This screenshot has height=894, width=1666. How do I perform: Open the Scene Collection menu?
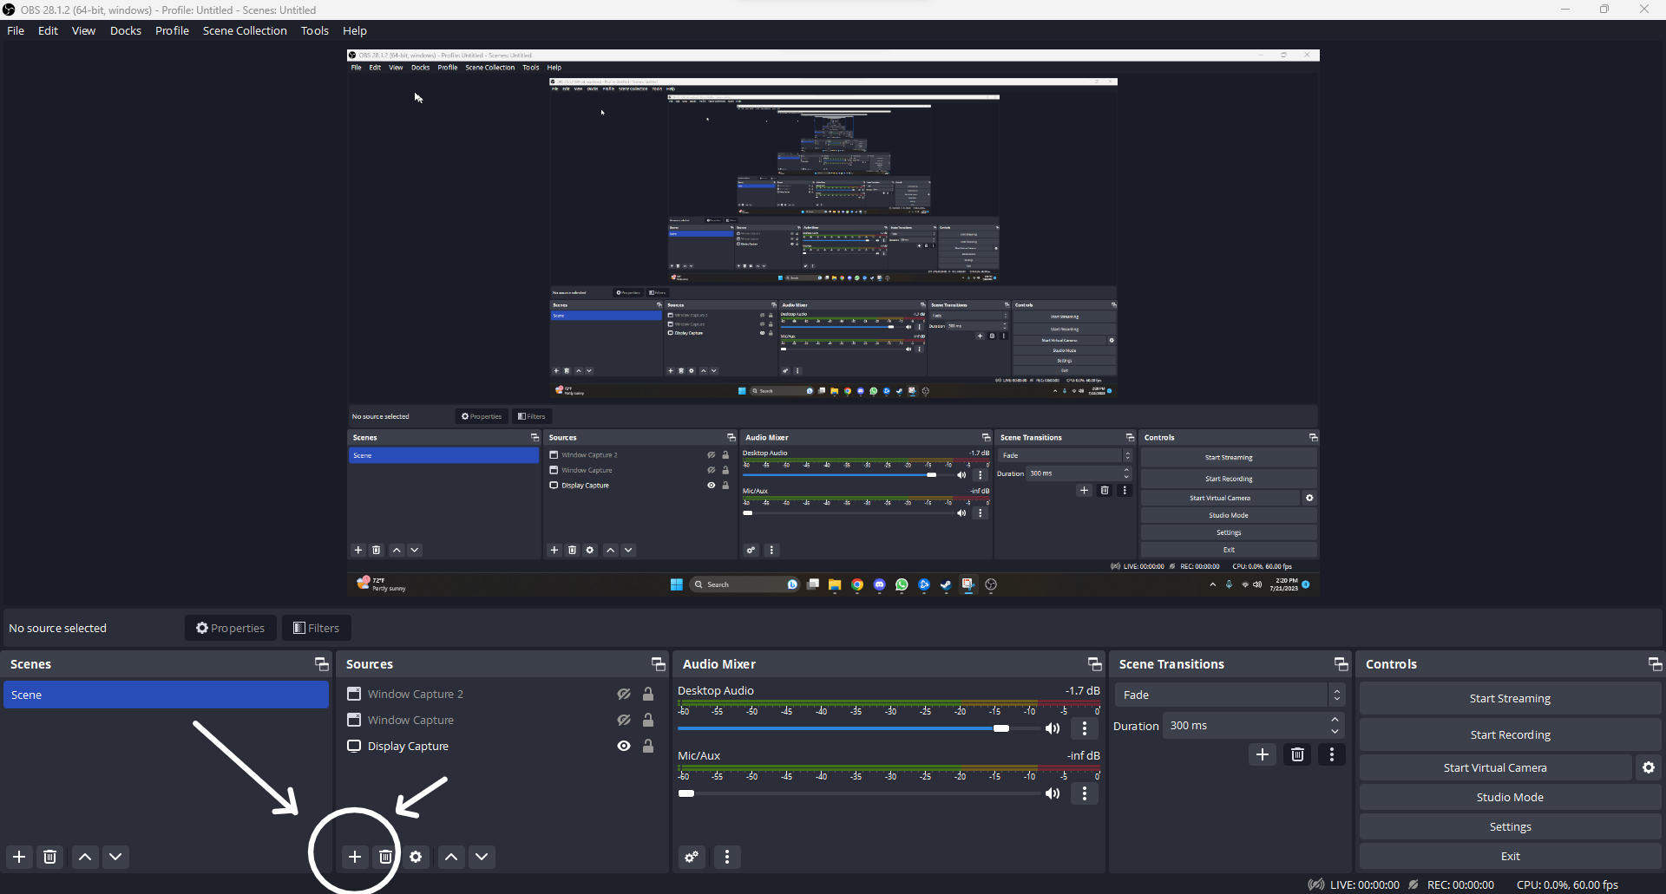coord(245,30)
